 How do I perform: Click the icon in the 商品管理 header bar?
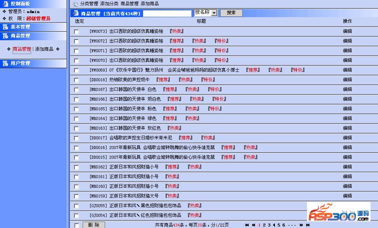(x=76, y=13)
